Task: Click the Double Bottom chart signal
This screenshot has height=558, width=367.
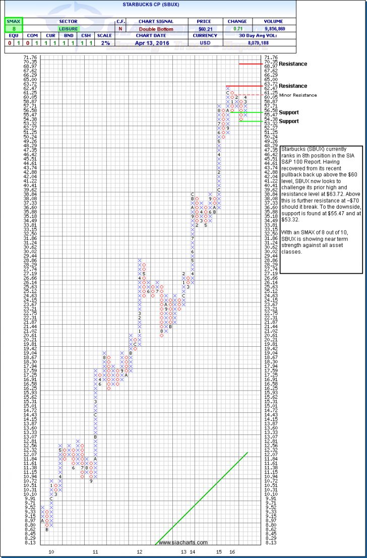Action: (x=156, y=29)
